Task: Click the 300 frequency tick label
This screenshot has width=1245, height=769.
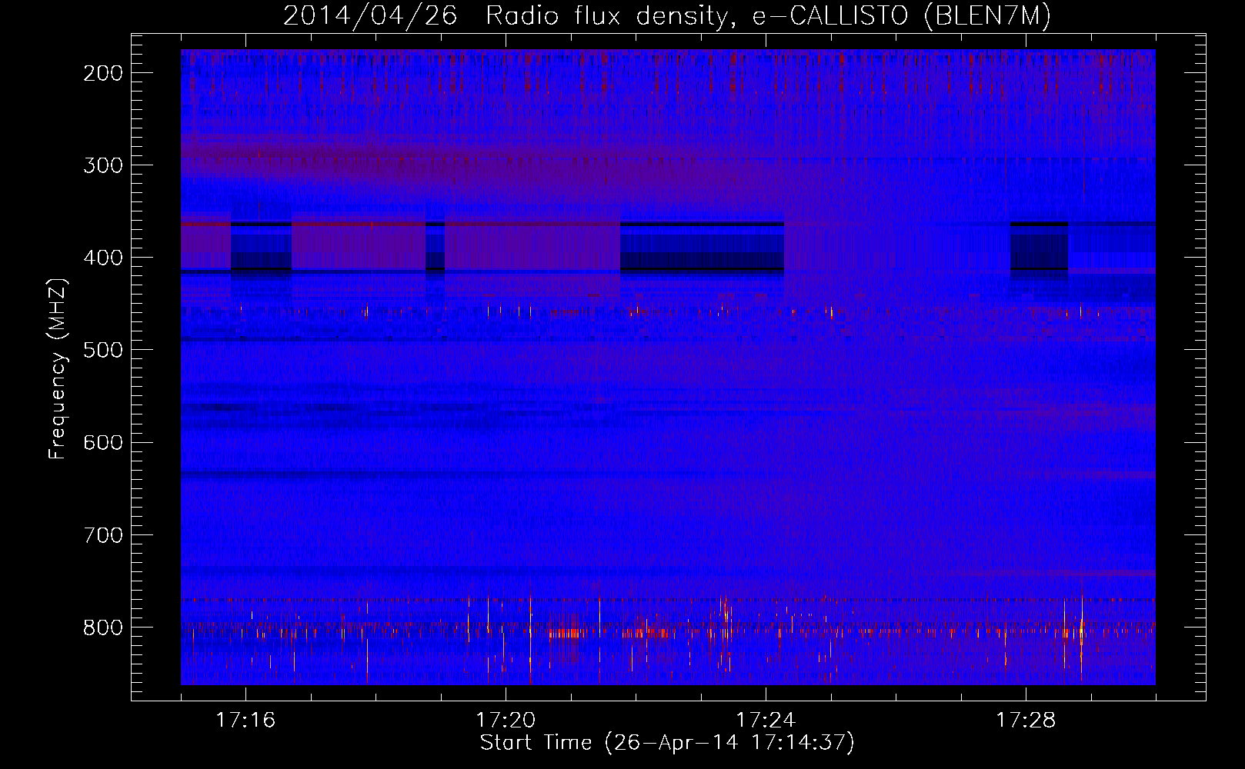Action: (x=103, y=165)
